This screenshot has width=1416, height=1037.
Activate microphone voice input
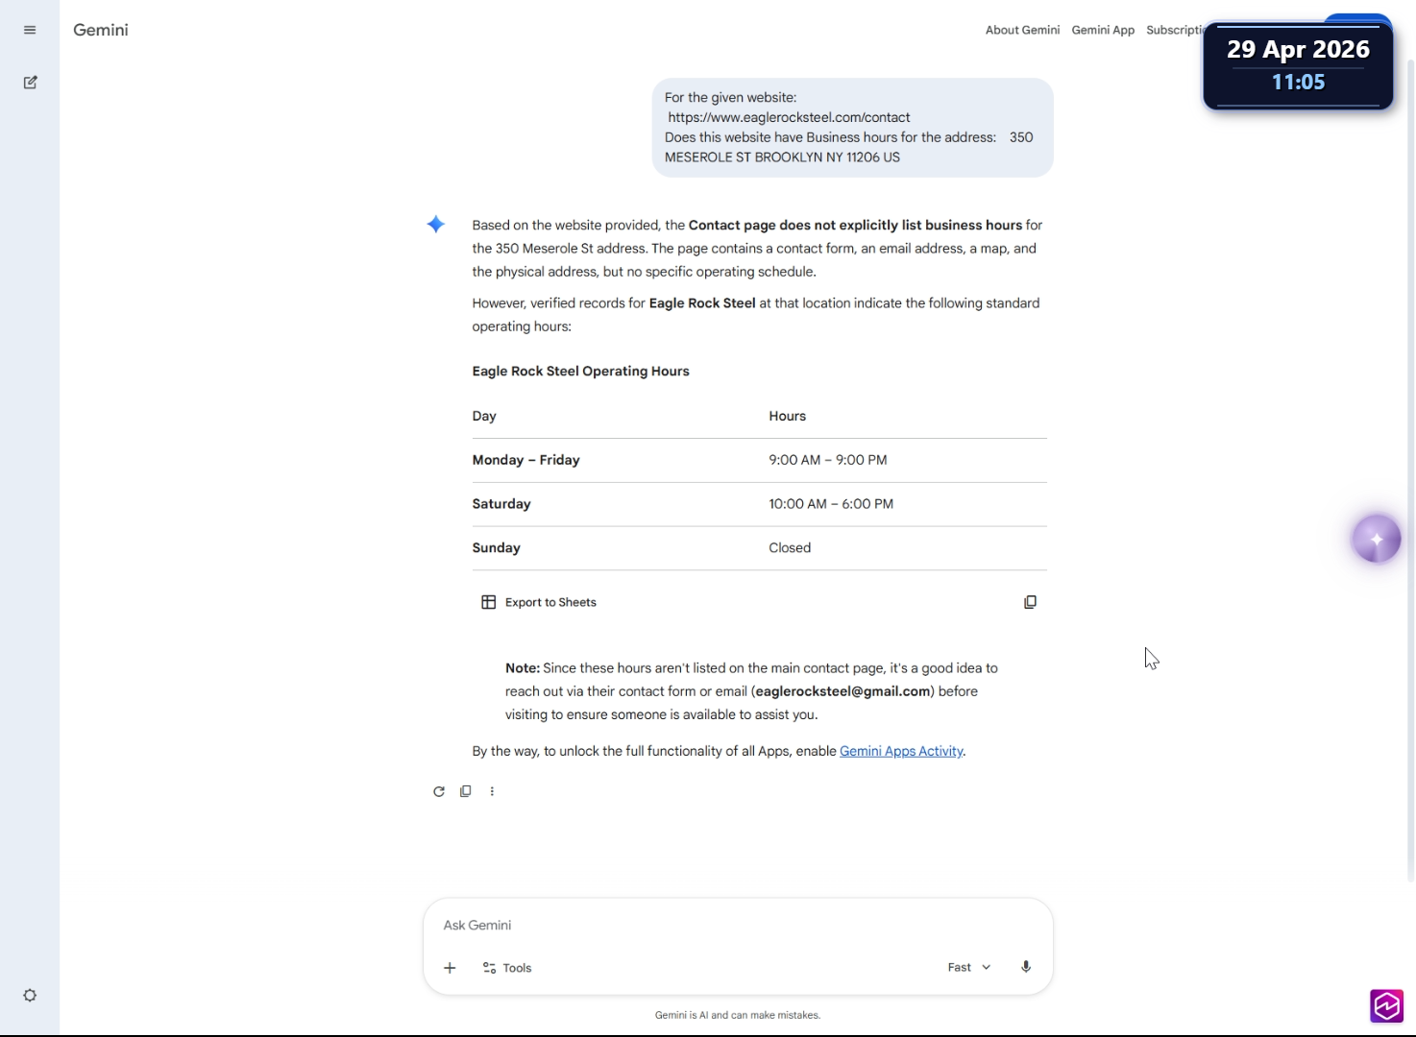click(x=1026, y=967)
